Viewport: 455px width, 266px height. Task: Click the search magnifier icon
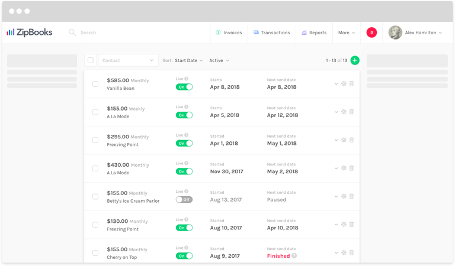pyautogui.click(x=72, y=33)
